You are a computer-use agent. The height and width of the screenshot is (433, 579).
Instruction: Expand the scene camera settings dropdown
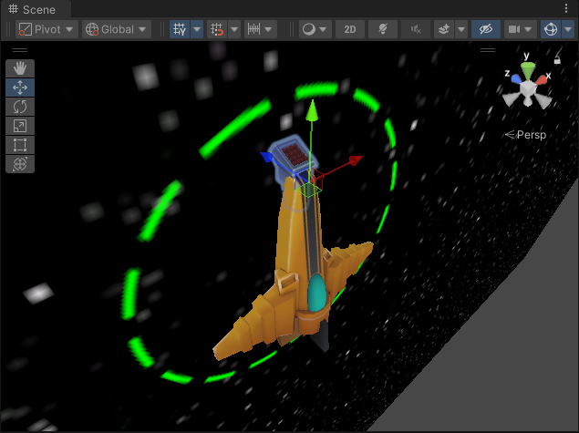(x=521, y=29)
